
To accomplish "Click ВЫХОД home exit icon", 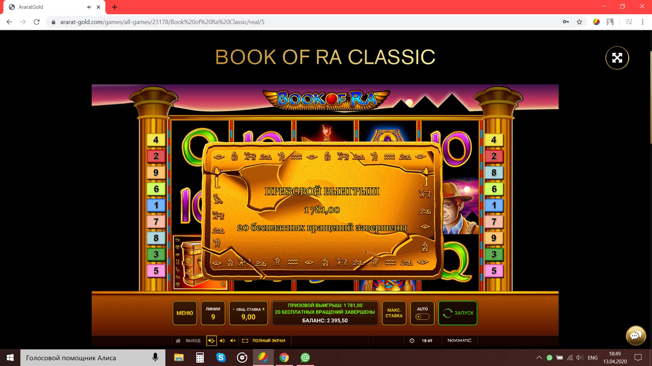I will click(x=178, y=341).
